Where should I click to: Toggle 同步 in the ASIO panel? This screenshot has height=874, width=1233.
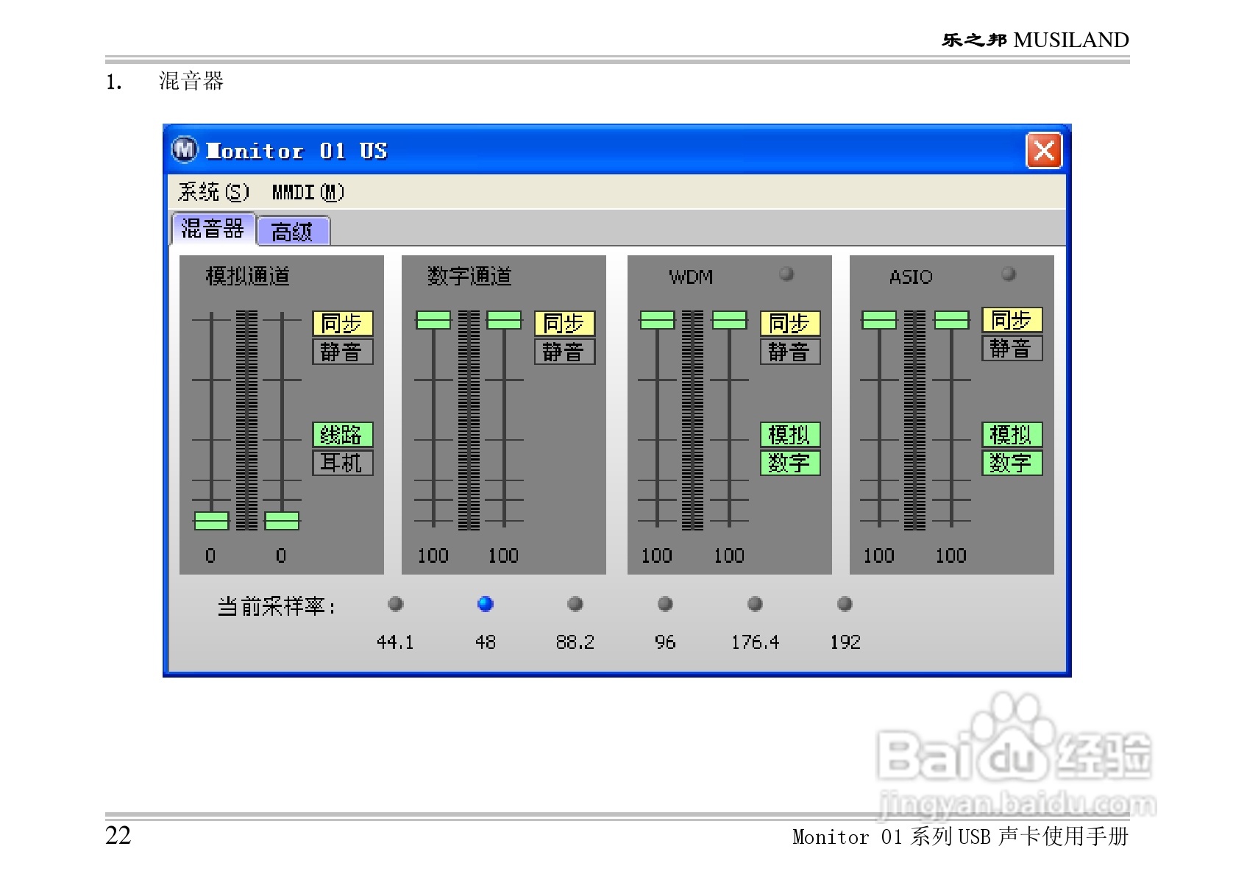point(1012,320)
